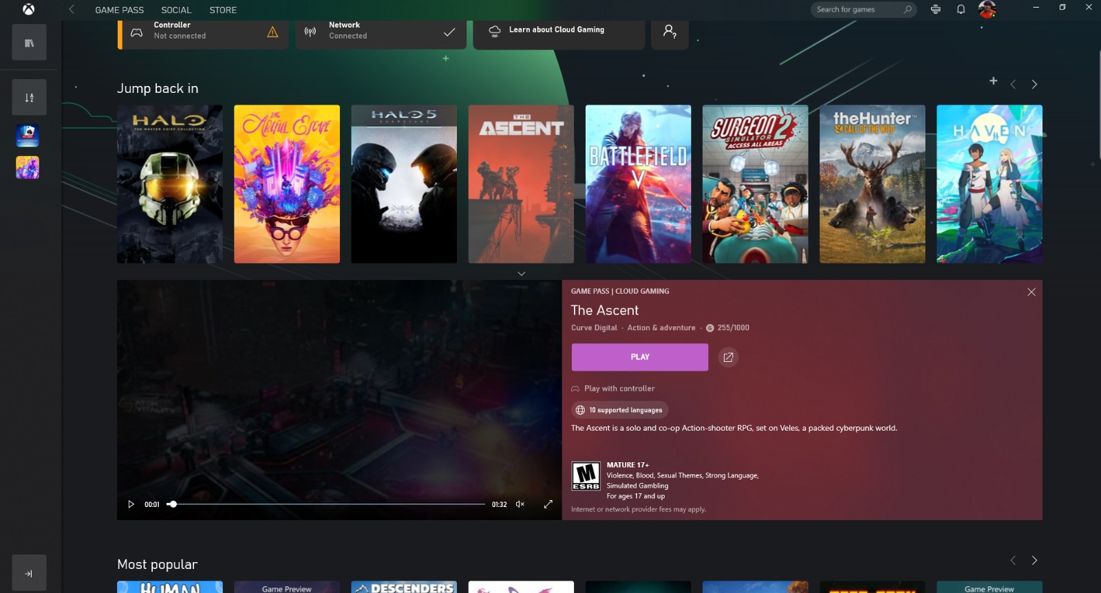
Task: Click the controller warning triangle icon
Action: click(272, 32)
